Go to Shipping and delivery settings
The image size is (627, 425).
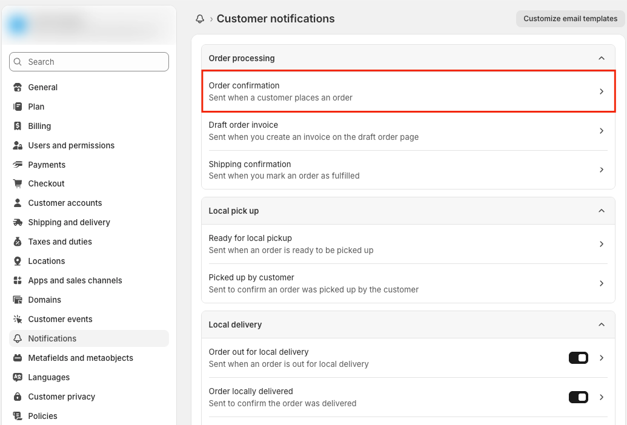pyautogui.click(x=89, y=222)
